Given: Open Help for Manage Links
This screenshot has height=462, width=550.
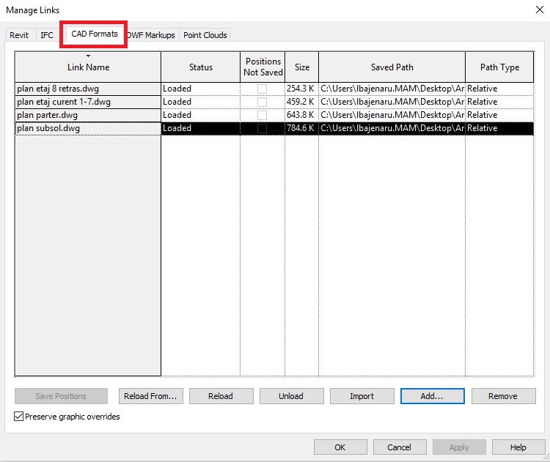Looking at the screenshot, I should [x=518, y=447].
